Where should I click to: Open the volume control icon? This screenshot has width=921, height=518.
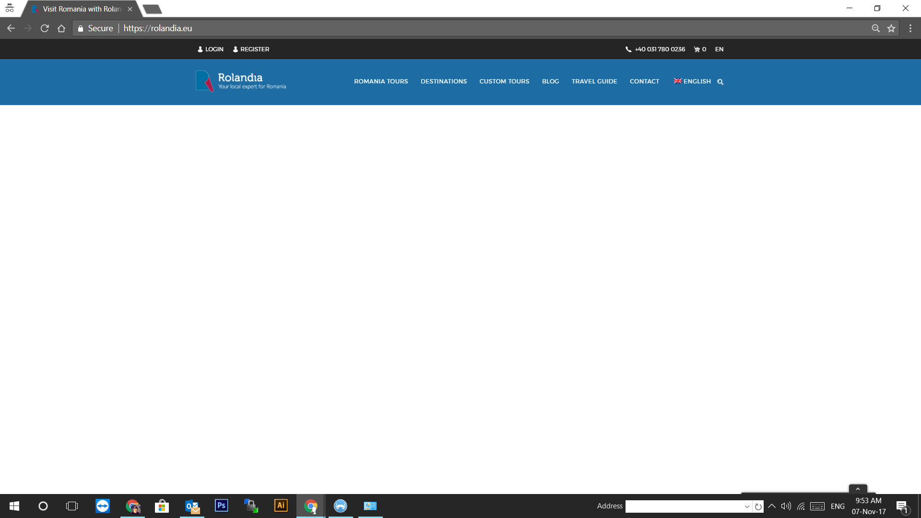(786, 506)
